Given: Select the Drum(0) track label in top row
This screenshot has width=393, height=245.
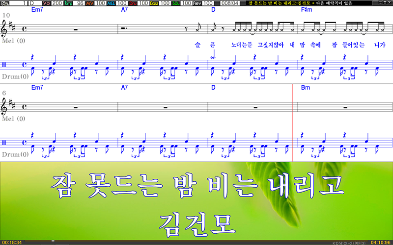Looking at the screenshot, I should 15,76.
